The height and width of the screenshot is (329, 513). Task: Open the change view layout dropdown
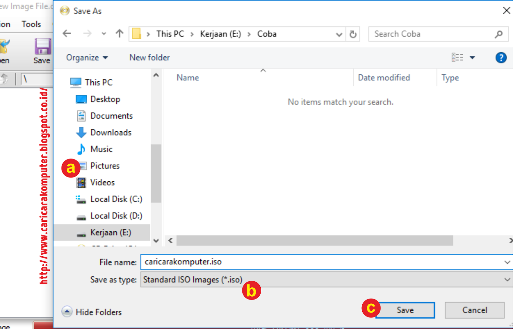pos(472,57)
